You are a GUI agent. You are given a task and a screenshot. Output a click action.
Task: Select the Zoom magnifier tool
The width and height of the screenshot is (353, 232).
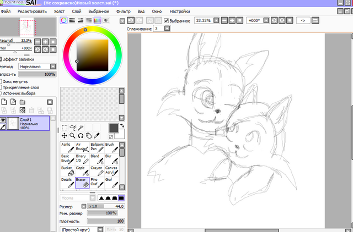[x=72, y=136]
